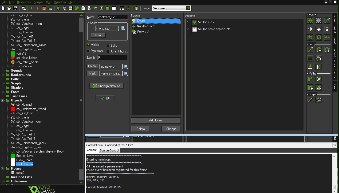Click the Add Event button
The width and height of the screenshot is (339, 193).
pos(156,120)
